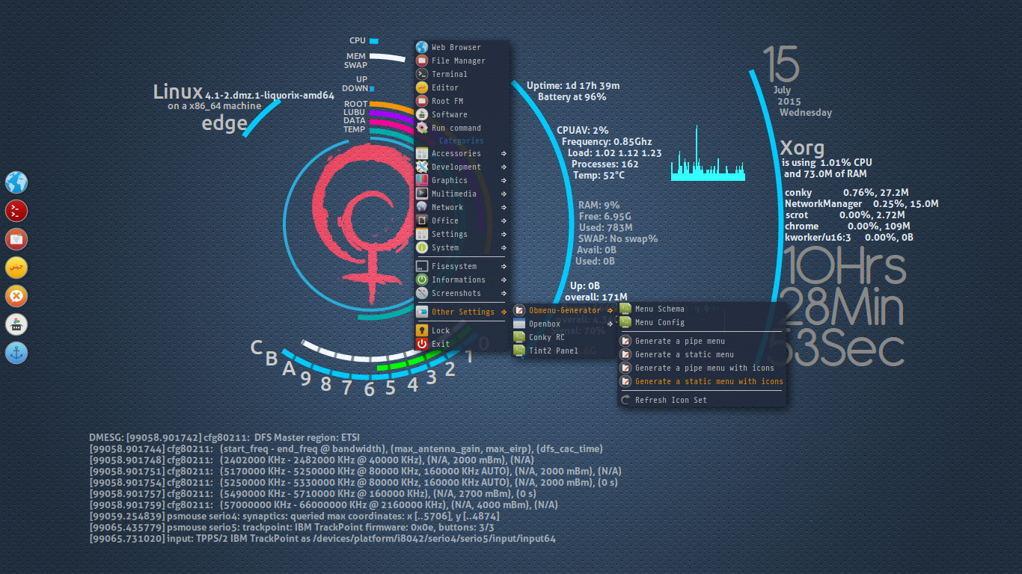1022x574 pixels.
Task: Select the Obmenu-Generator submenu entry
Action: tap(564, 310)
